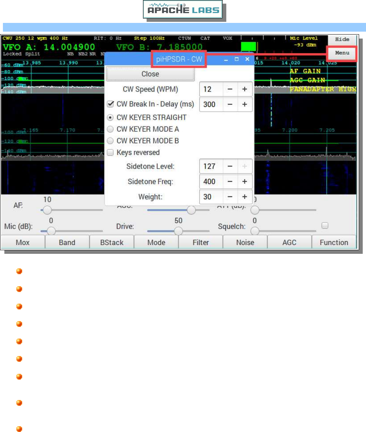Viewport: 366px width, 432px height.
Task: Click the VFO A frequency 14.004900
Action: pos(69,47)
